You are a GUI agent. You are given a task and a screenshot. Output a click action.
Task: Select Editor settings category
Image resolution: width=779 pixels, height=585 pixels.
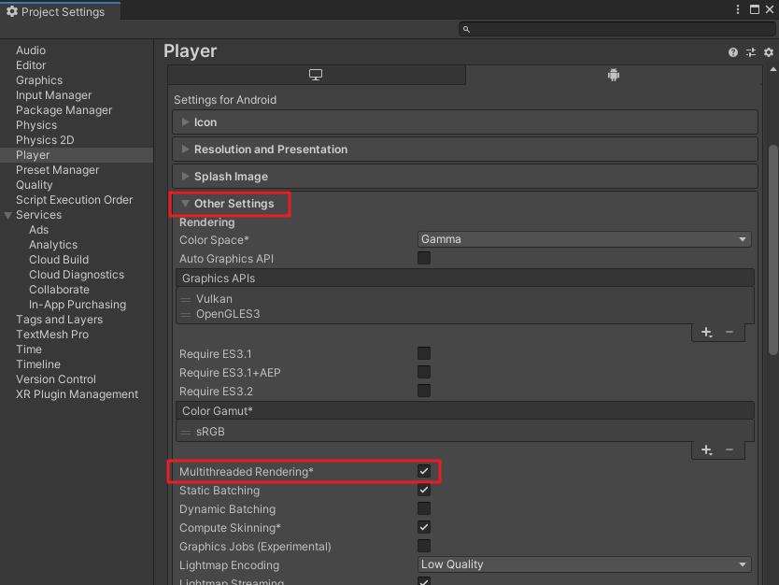pyautogui.click(x=31, y=65)
